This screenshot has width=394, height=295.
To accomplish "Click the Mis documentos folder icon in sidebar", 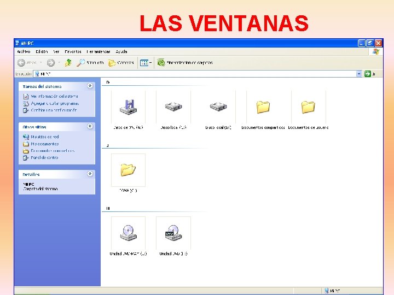I will tap(26, 144).
